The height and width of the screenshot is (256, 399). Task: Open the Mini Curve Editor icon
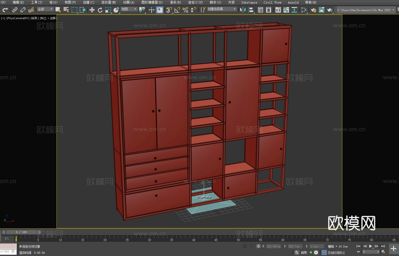7,238
